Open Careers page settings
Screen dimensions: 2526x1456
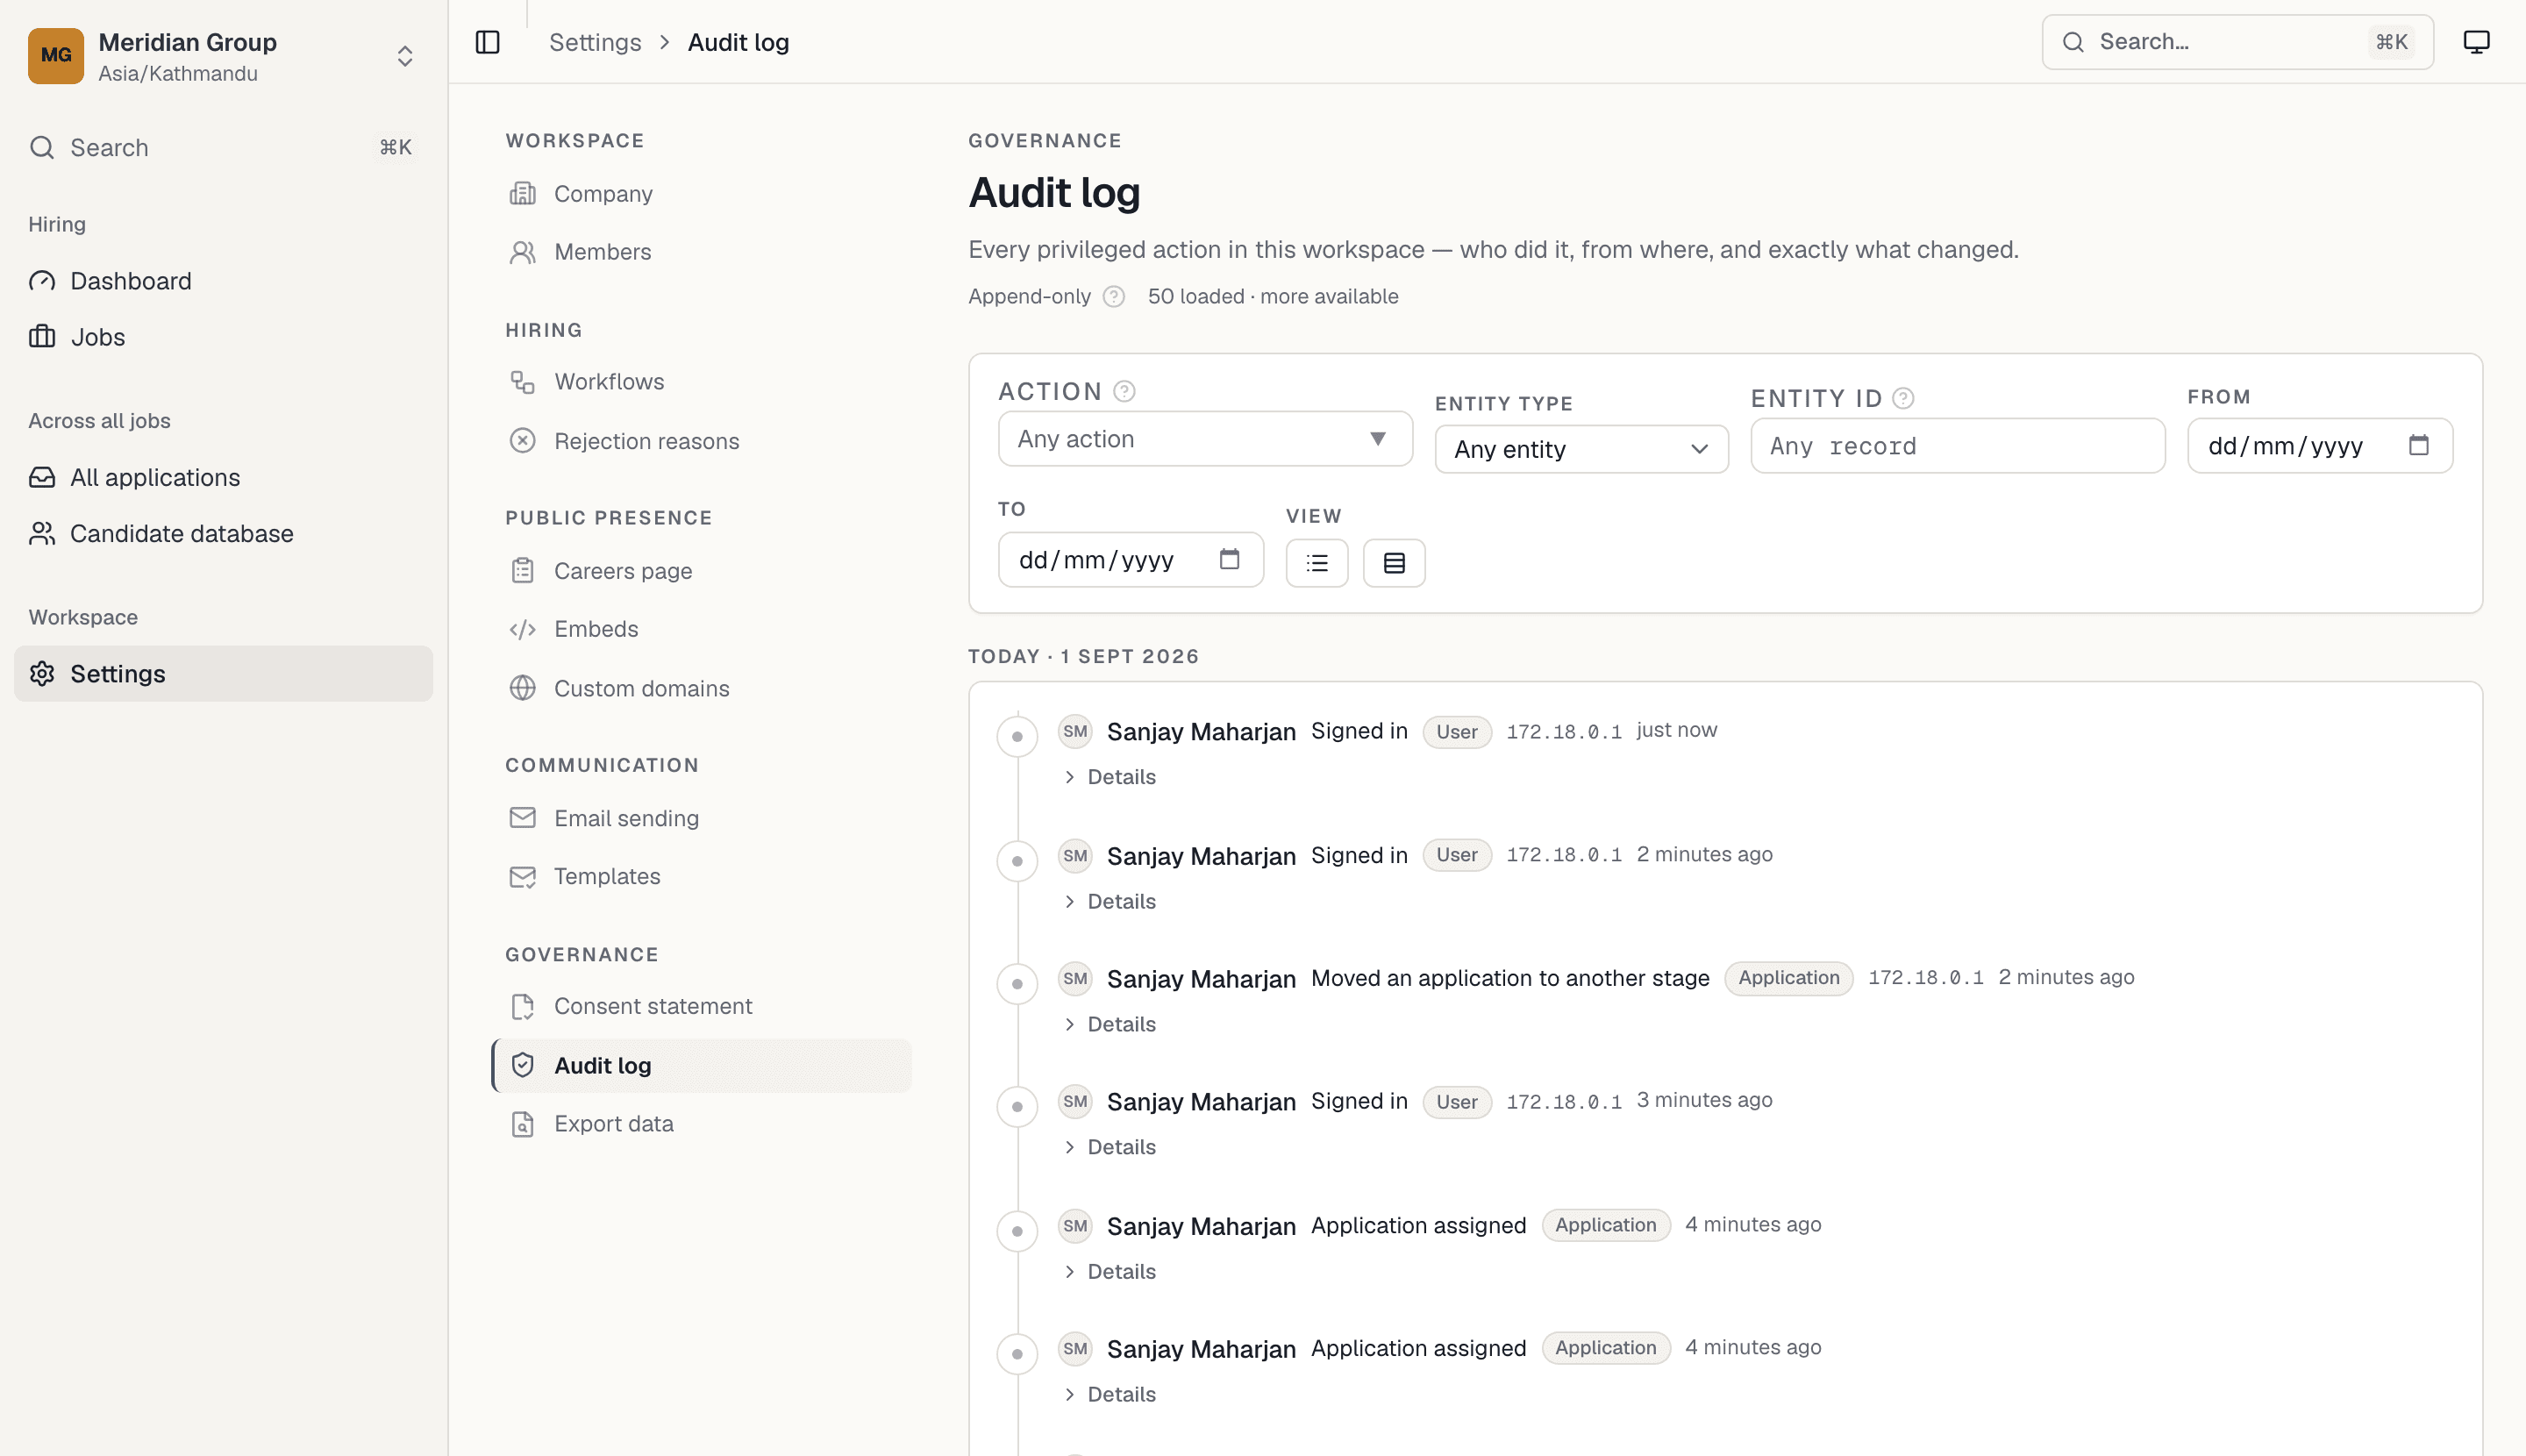[x=701, y=571]
